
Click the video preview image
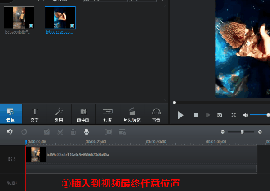243,49
